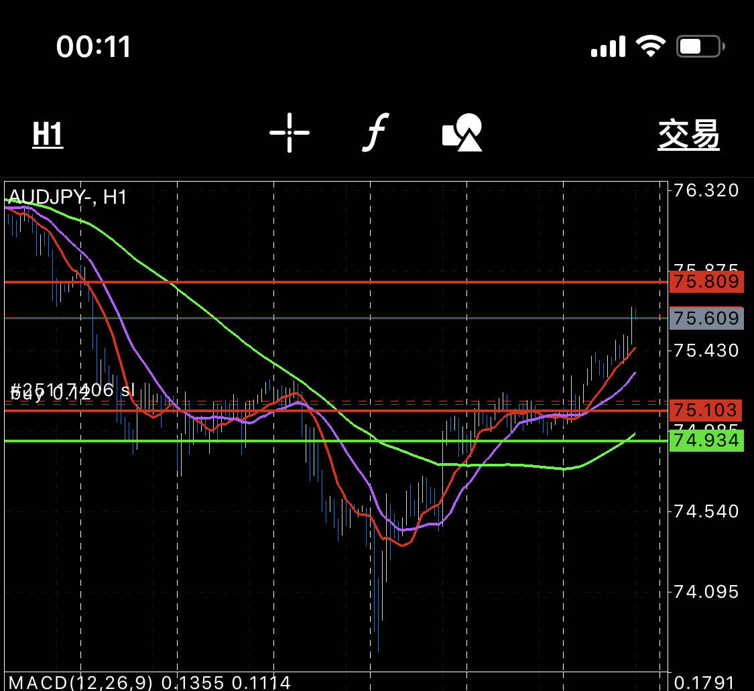The width and height of the screenshot is (754, 691).
Task: Tap the AUDJPY-, H1 chart title
Action: [67, 197]
